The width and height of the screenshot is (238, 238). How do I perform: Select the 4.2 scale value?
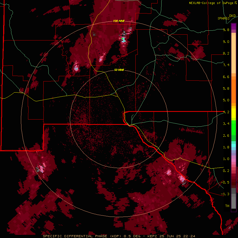(x=226, y=112)
